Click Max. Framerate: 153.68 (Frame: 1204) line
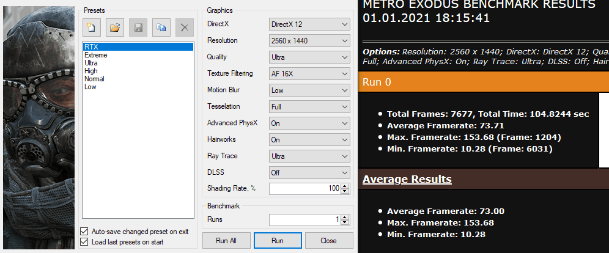 click(474, 137)
